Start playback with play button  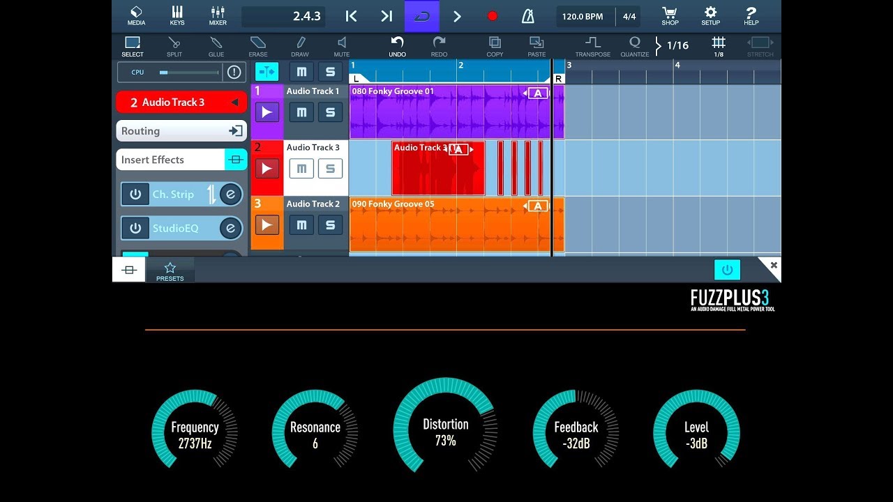457,16
